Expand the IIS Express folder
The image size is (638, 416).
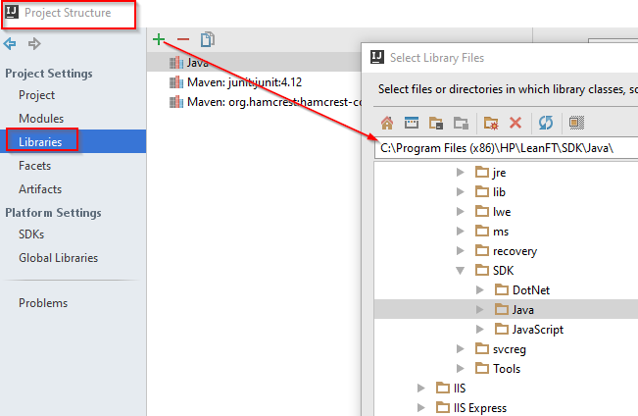tap(421, 407)
